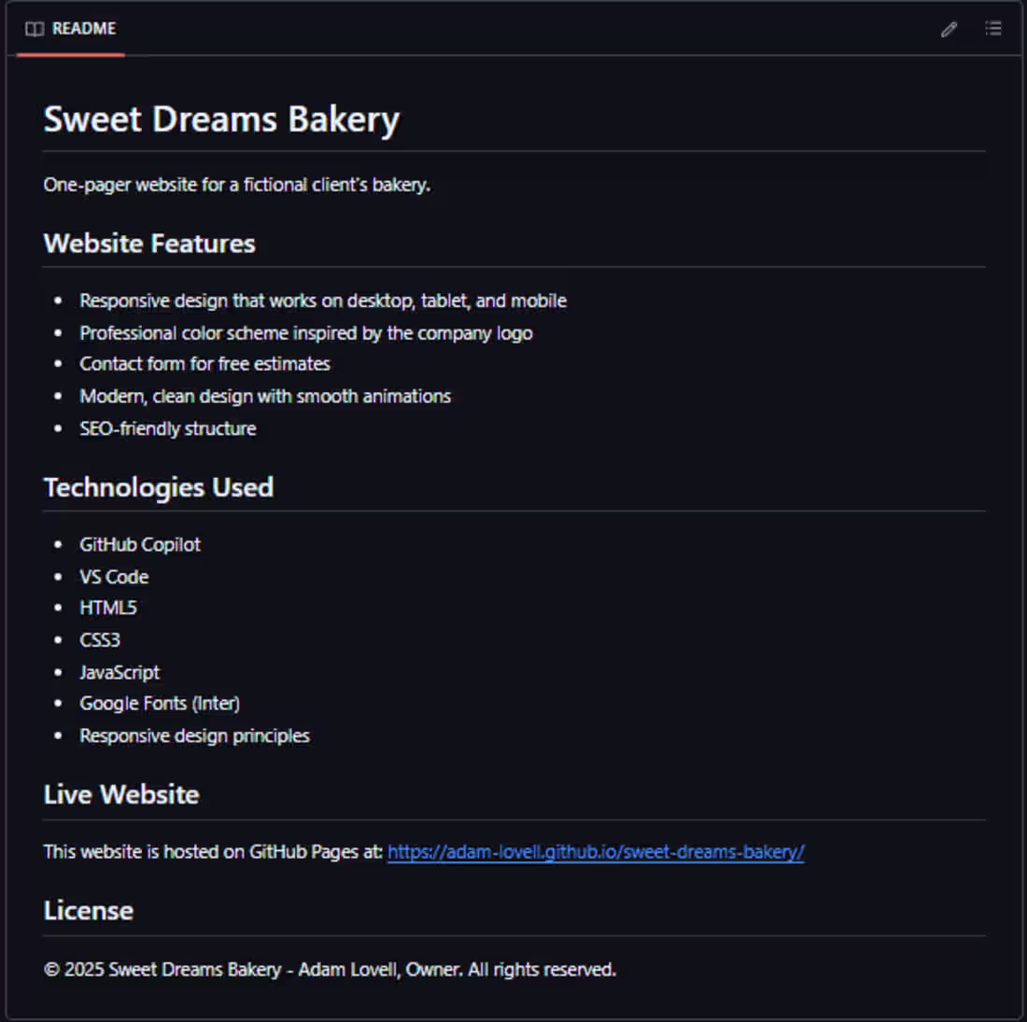
Task: Click the VS Code list item
Action: 114,577
